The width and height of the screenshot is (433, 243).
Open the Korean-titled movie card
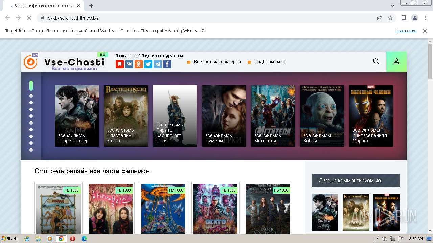pos(111,208)
